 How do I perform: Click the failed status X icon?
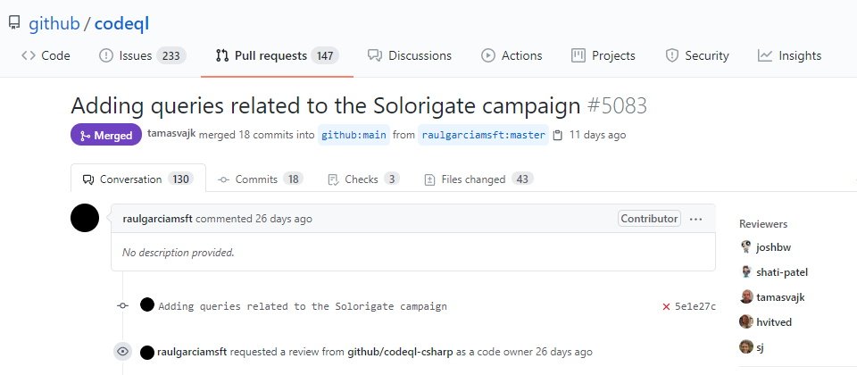click(666, 306)
